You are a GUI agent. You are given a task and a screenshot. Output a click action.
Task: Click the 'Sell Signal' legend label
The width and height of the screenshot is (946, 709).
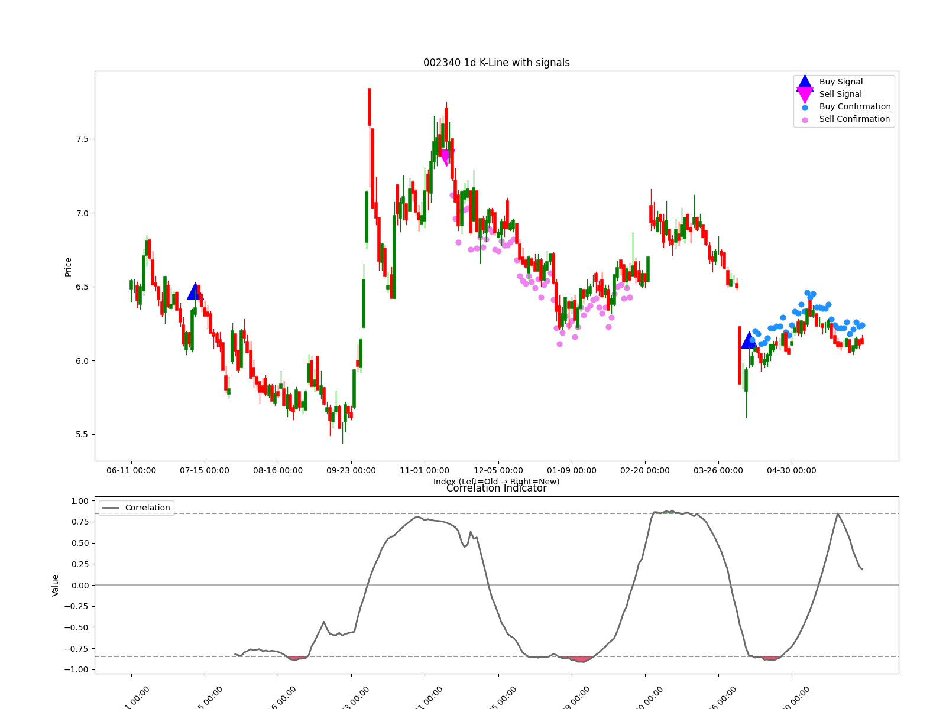(x=840, y=94)
